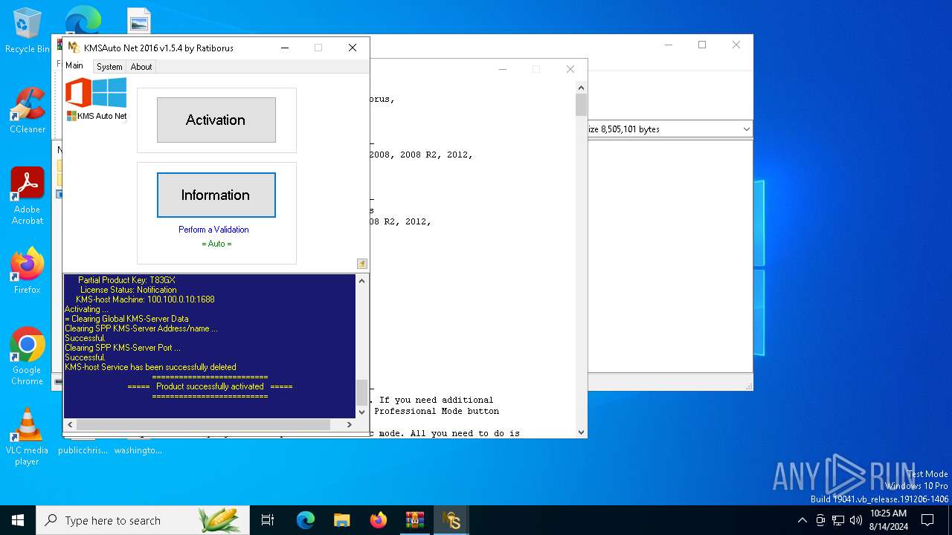Click "= Clearing Global KMS-Server Data" log line
The height and width of the screenshot is (535, 952).
coord(126,319)
